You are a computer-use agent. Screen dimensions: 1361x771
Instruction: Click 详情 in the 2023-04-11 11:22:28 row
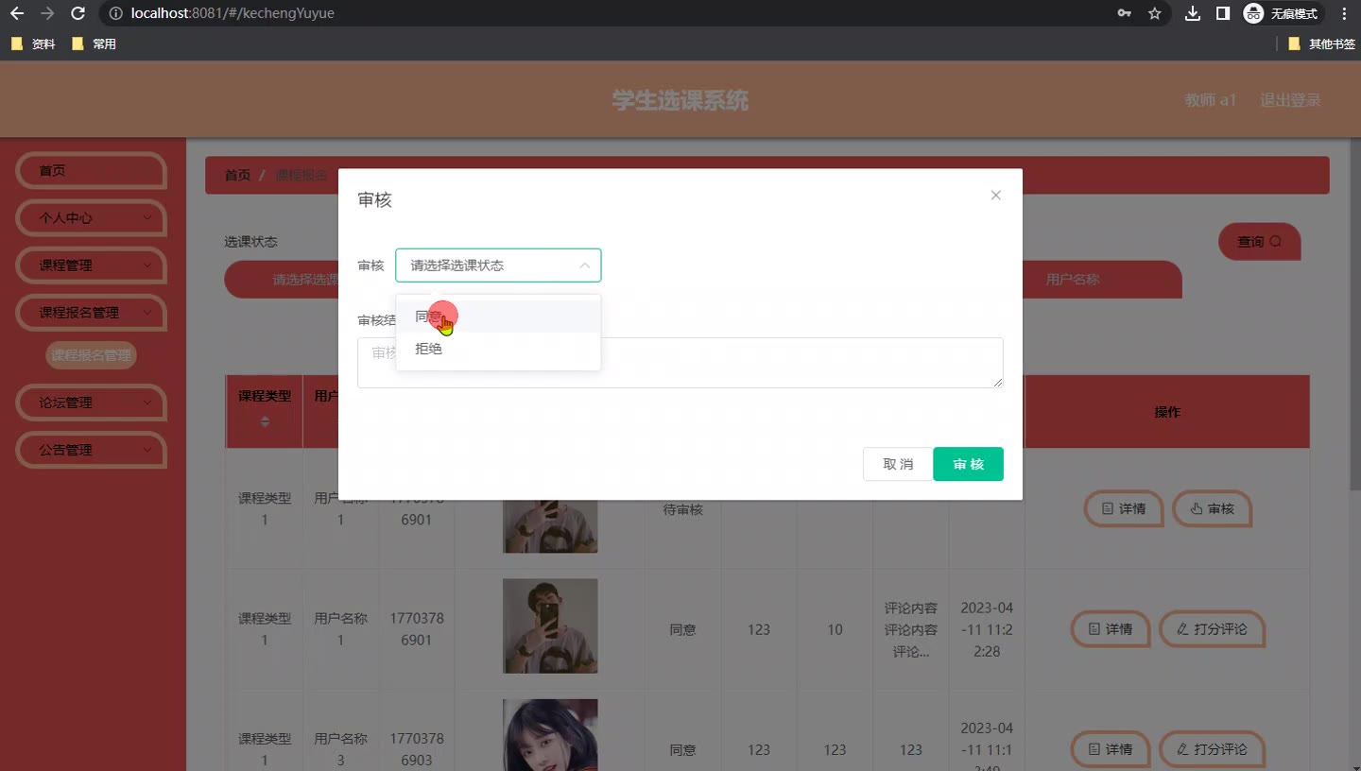click(x=1110, y=628)
